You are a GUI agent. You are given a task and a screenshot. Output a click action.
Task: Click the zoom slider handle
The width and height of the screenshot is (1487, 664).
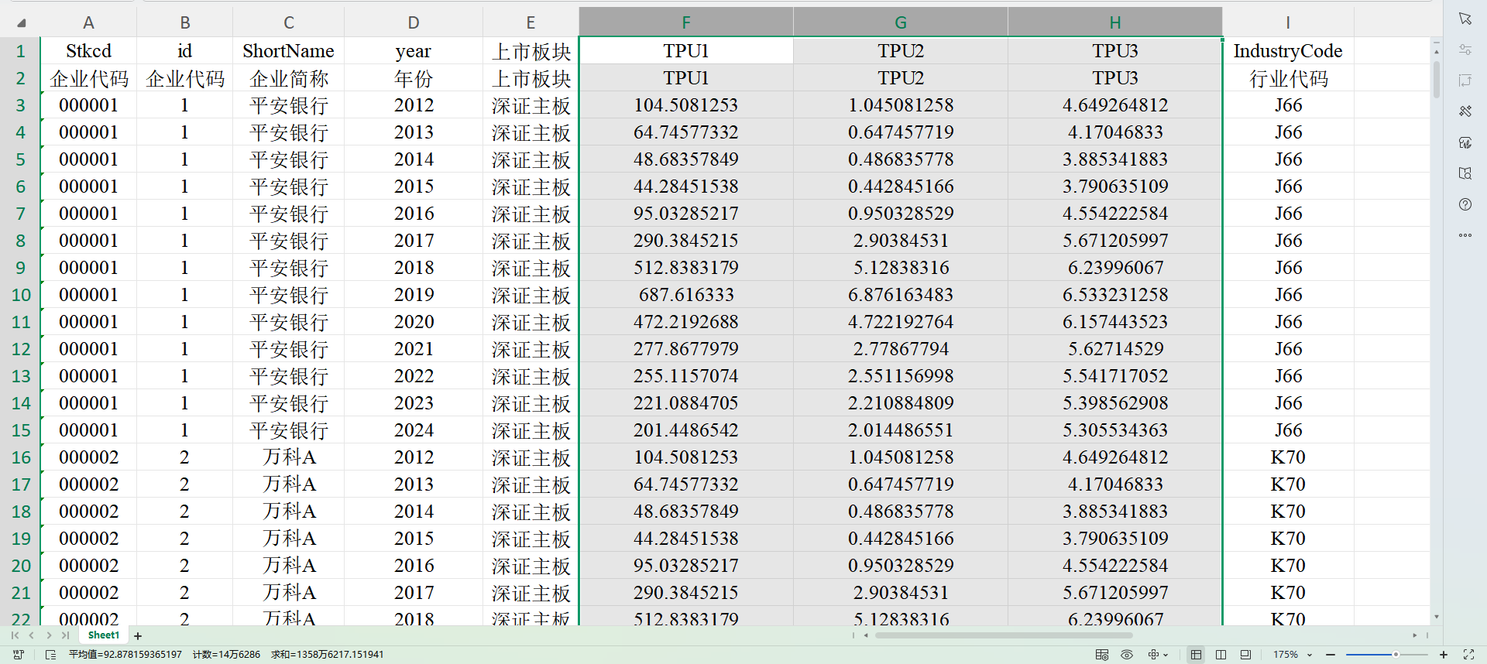pos(1396,655)
